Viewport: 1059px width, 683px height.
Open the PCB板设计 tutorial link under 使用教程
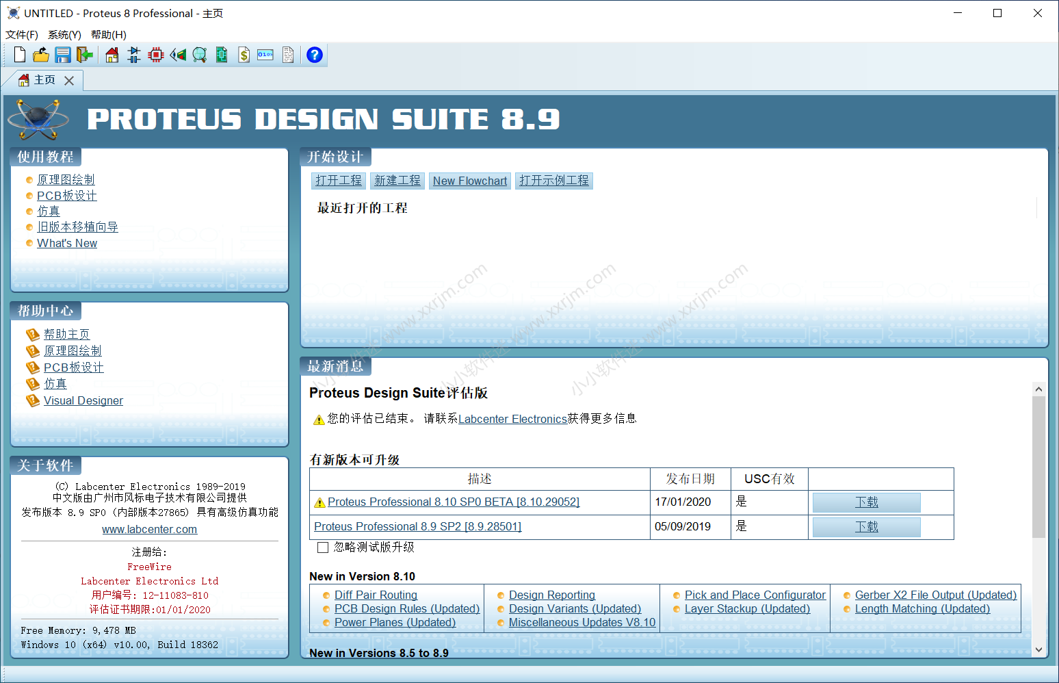click(x=67, y=196)
